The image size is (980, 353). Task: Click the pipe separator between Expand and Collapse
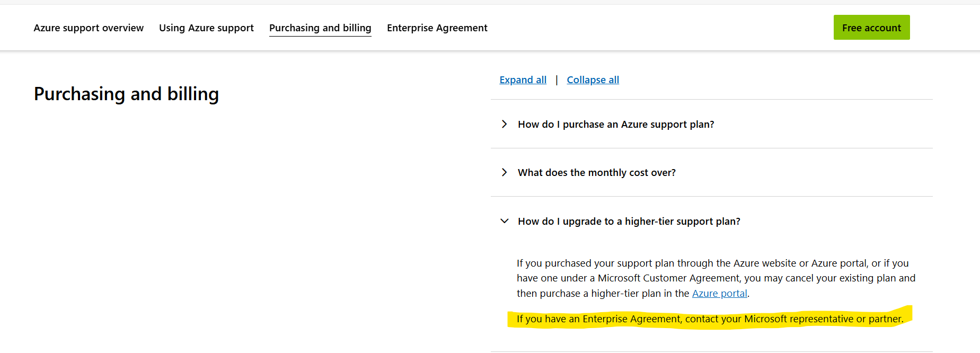coord(557,80)
